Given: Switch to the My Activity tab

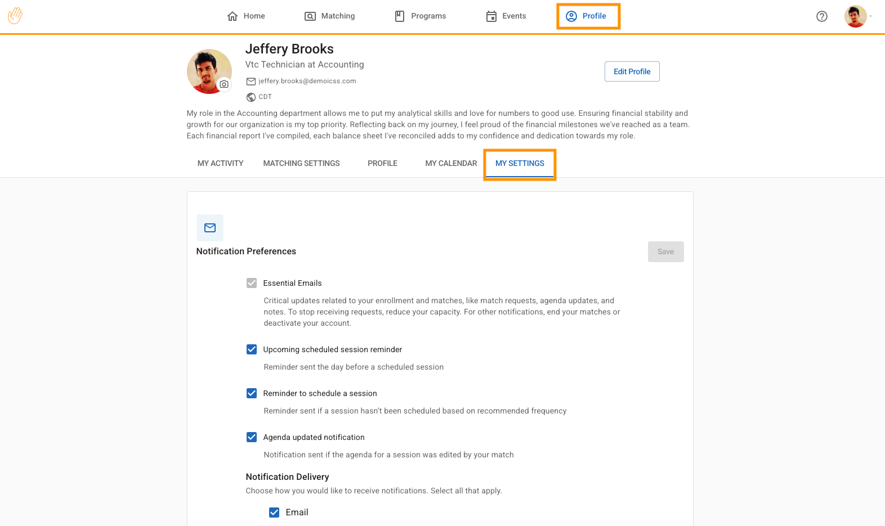Looking at the screenshot, I should [x=220, y=163].
